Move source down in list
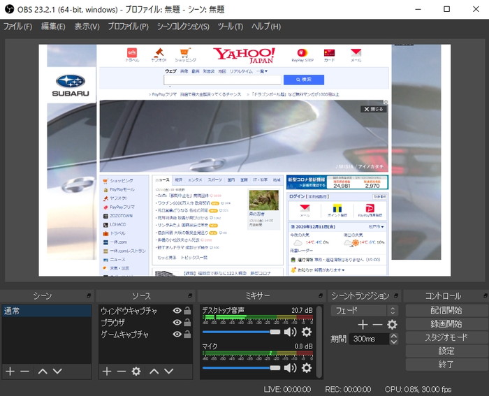Viewport: 489px width, 396px height. click(x=169, y=371)
